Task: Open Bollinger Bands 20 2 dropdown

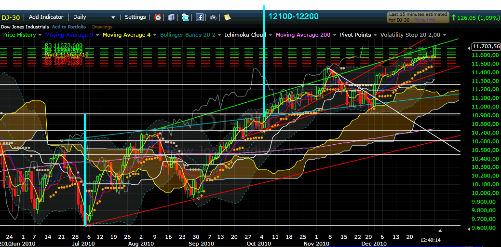Action: (219, 35)
